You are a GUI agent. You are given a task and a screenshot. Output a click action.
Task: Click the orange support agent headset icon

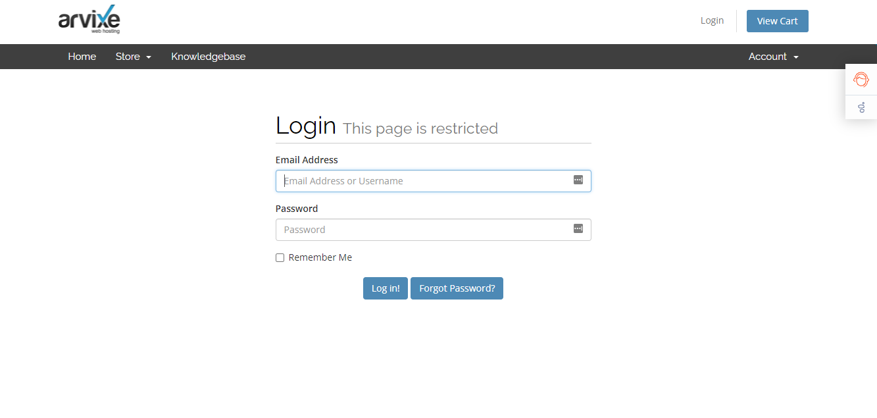coord(861,80)
